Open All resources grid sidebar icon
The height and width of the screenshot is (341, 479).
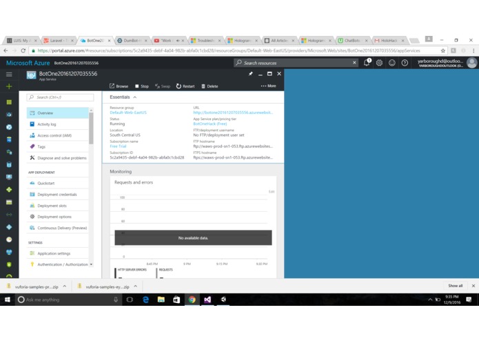[x=9, y=102]
